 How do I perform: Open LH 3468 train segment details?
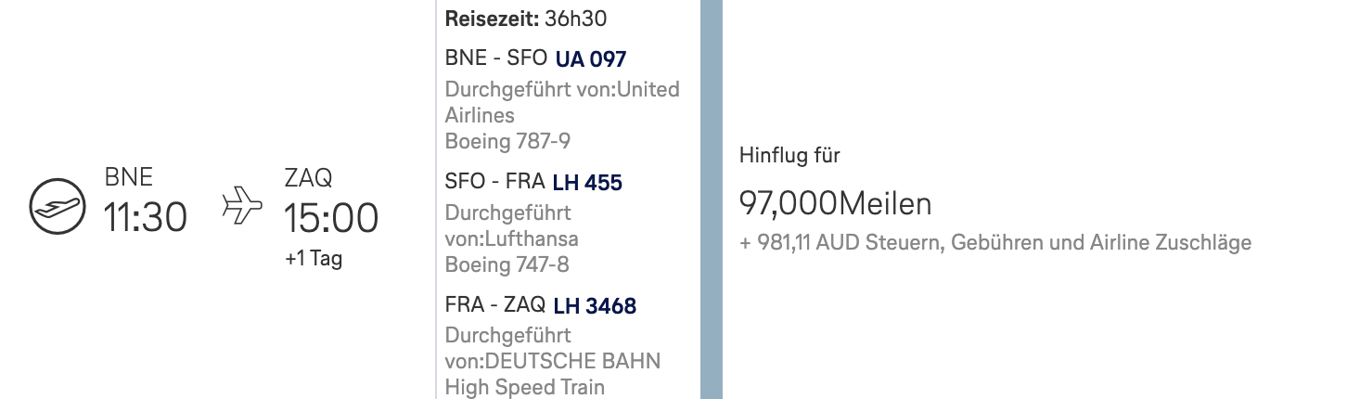click(x=595, y=305)
